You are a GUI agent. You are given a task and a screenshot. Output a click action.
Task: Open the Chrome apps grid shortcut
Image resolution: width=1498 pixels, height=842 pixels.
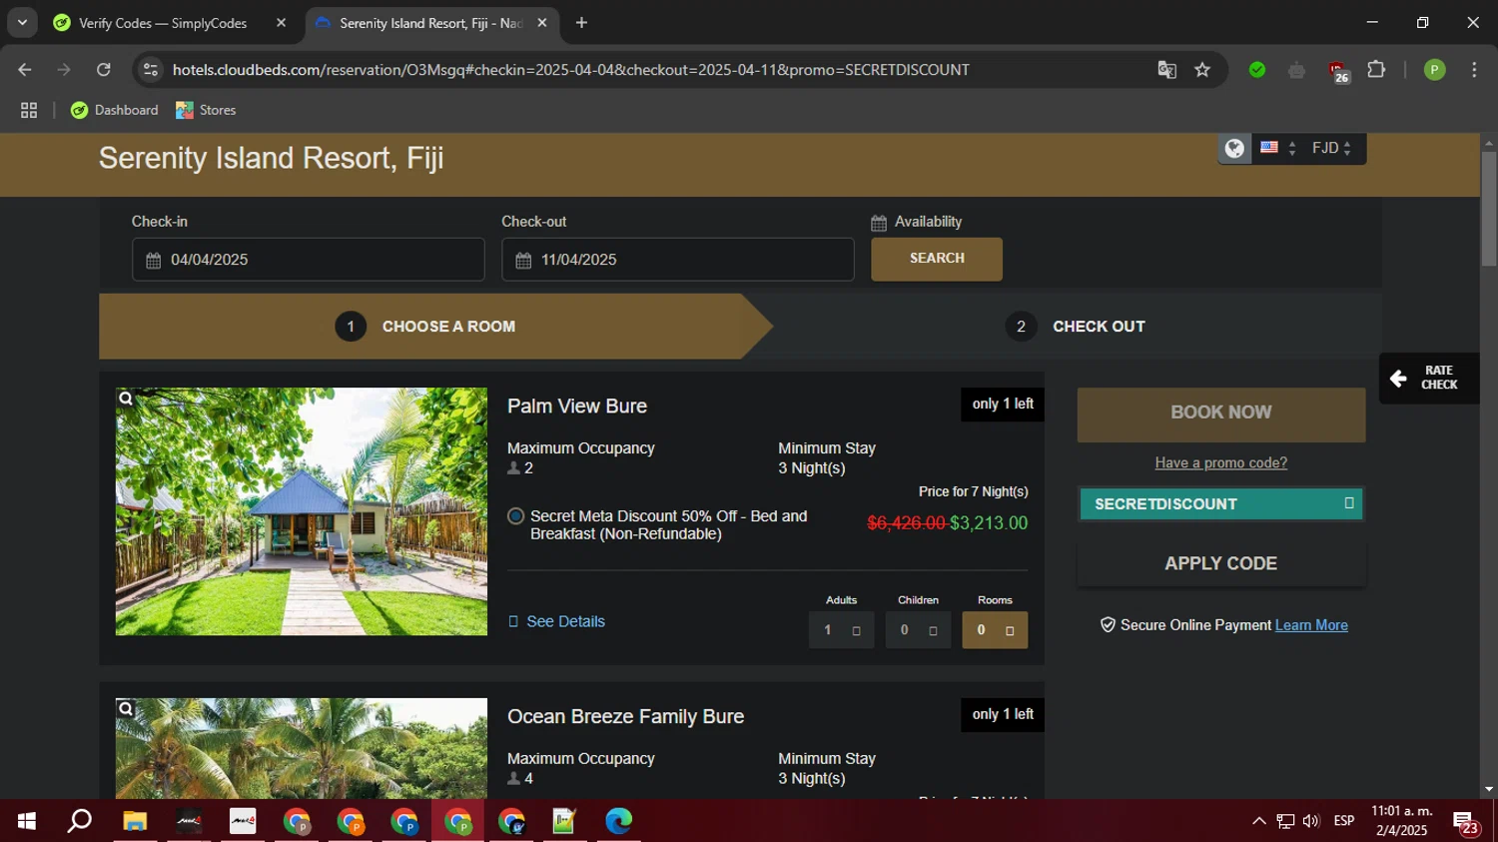29,110
